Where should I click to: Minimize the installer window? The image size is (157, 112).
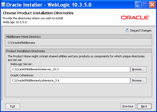pyautogui.click(x=138, y=4)
